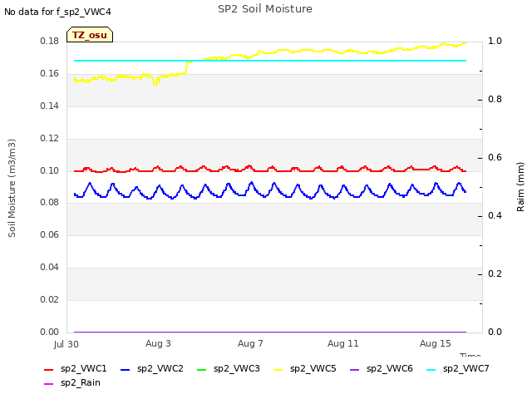The height and width of the screenshot is (399, 532).
Task: Click the 'No data for f_sp2_VWC4' message
Action: (x=57, y=12)
